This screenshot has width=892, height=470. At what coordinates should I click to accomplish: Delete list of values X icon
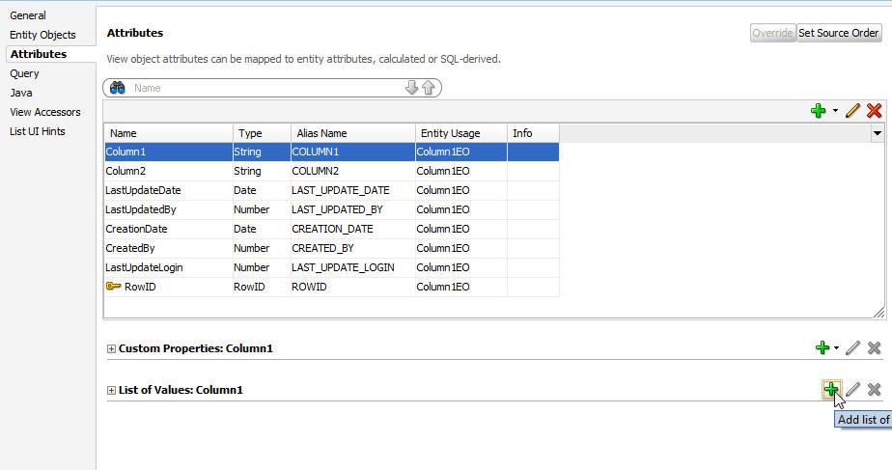pyautogui.click(x=875, y=390)
